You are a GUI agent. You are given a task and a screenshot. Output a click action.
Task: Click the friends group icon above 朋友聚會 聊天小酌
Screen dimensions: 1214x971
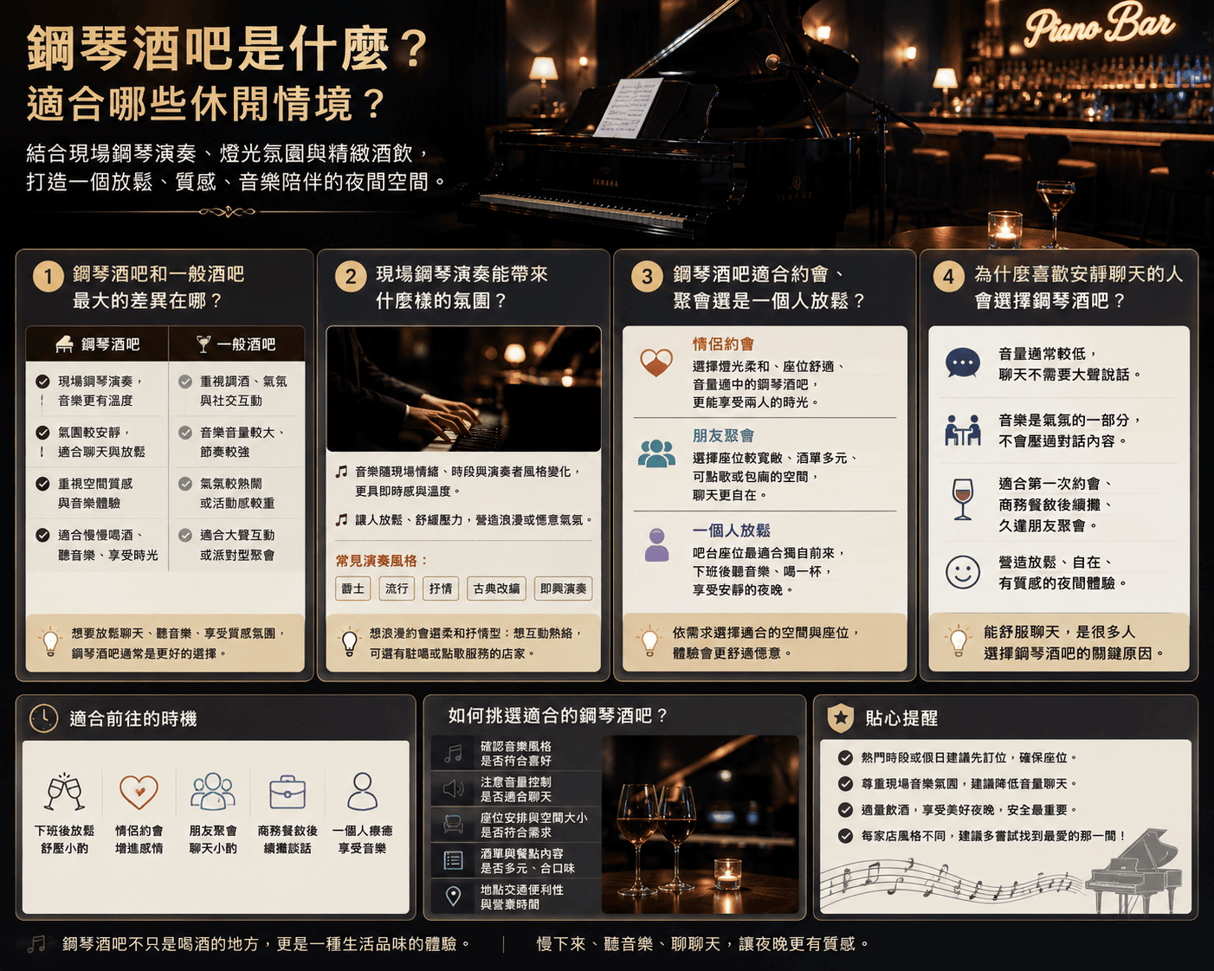pos(213,791)
